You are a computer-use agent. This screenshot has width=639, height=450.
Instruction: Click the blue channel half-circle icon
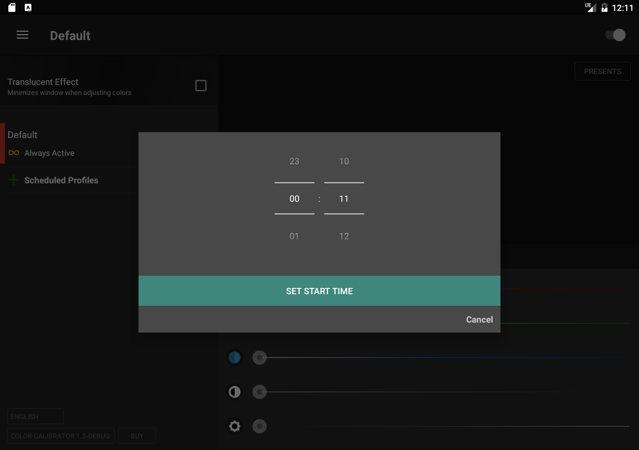pos(234,358)
